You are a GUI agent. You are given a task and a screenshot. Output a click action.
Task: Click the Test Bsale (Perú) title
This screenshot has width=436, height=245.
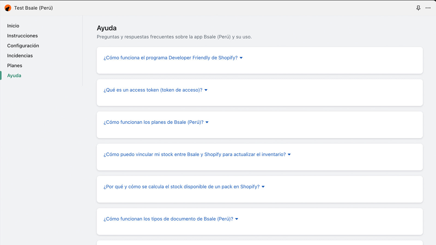34,8
